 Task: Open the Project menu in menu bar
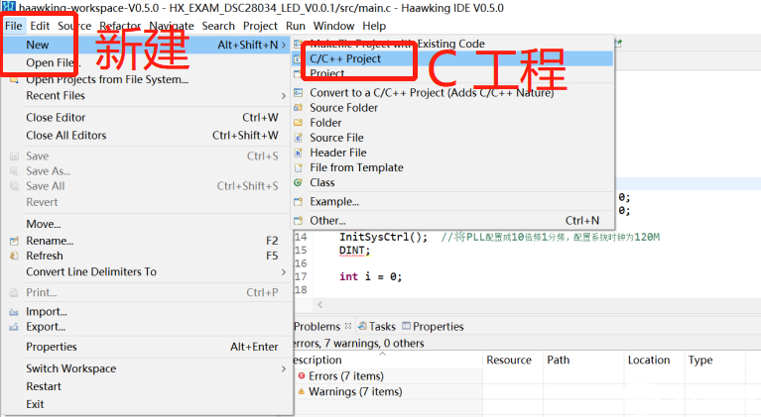[260, 26]
